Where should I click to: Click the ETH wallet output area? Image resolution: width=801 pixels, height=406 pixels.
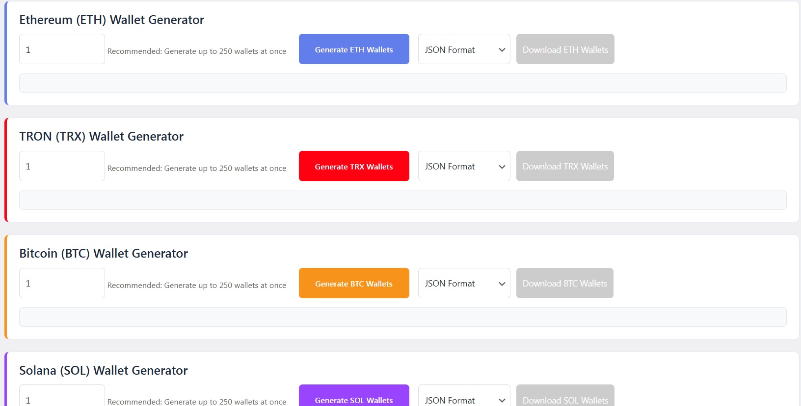402,83
